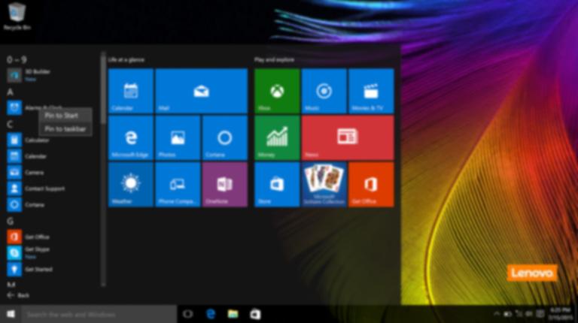Select the letter G section header
Viewport: 578px width, 323px height.
[10, 221]
